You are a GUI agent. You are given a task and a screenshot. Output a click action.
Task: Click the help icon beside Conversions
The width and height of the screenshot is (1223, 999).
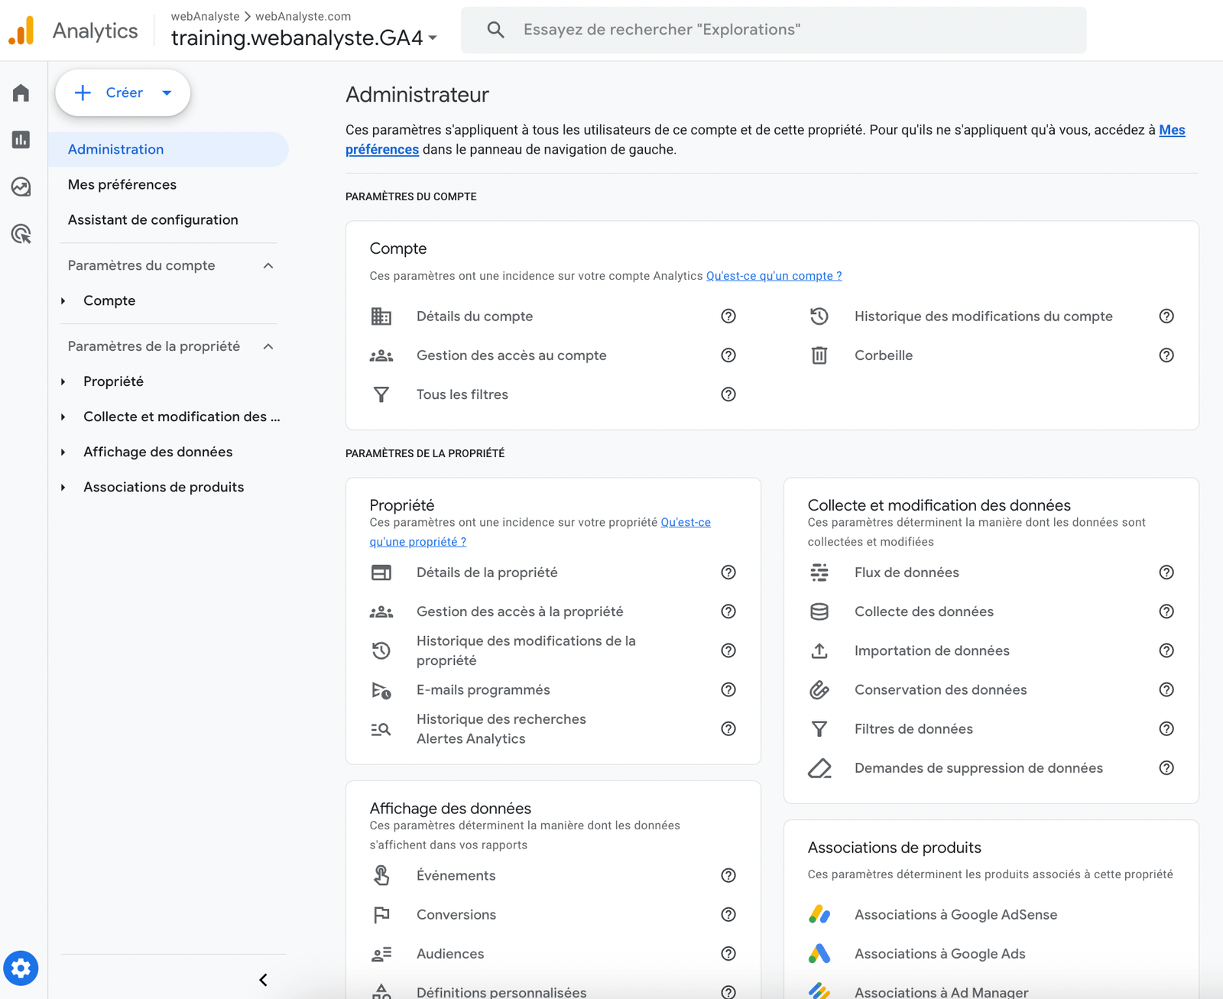(x=728, y=914)
